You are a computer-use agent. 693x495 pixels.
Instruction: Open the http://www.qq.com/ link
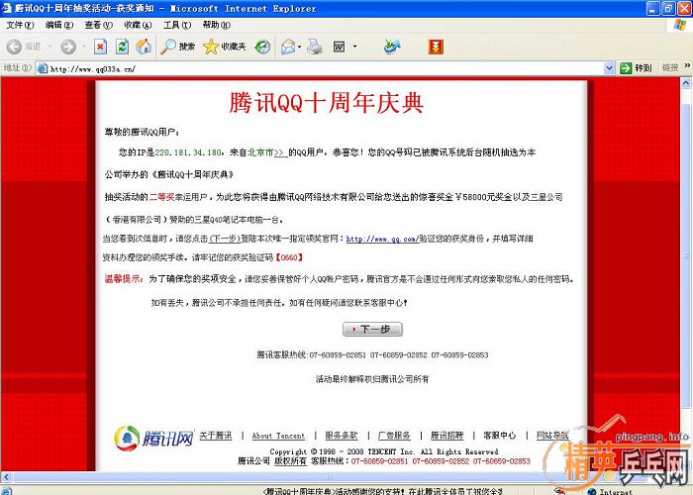tap(382, 239)
